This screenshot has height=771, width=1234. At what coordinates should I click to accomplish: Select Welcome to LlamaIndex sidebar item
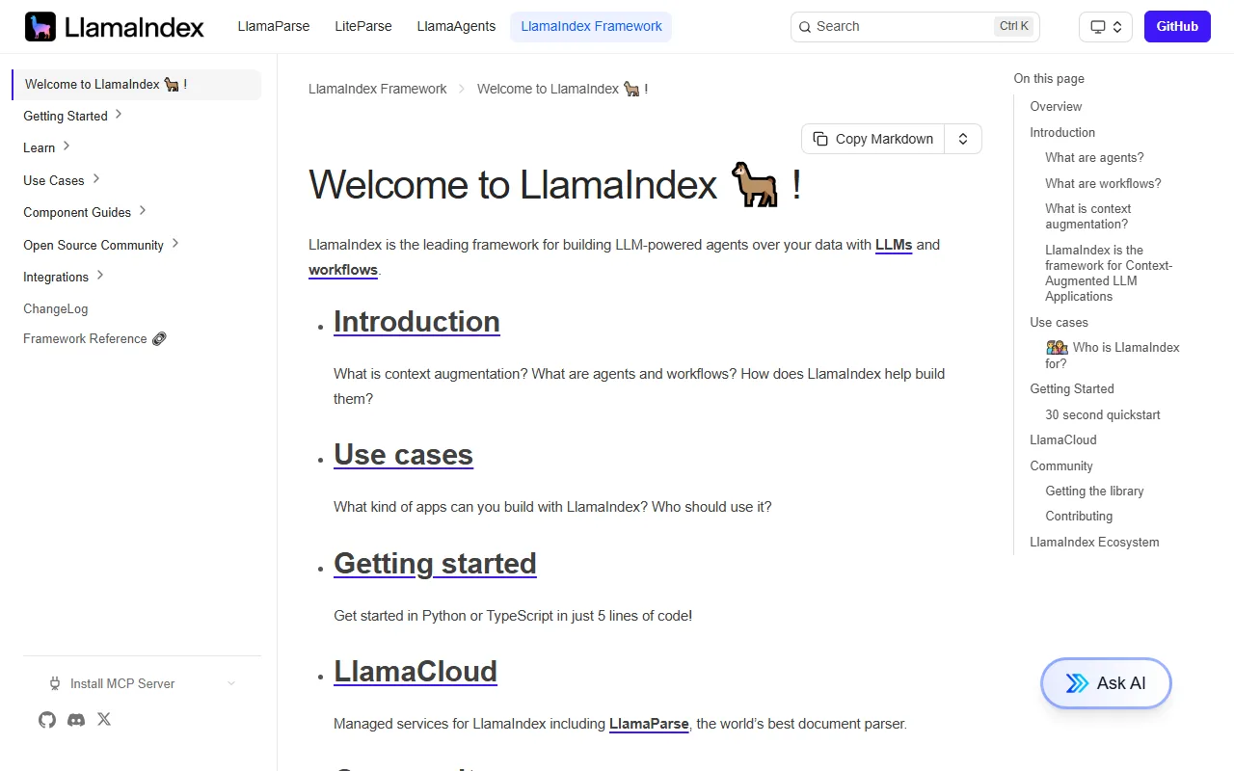(136, 85)
